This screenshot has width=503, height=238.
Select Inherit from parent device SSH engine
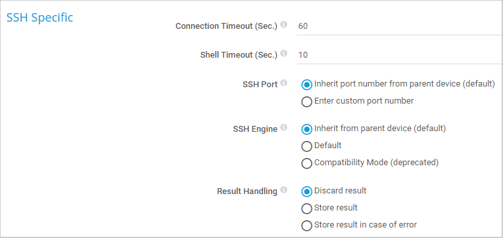pyautogui.click(x=306, y=129)
